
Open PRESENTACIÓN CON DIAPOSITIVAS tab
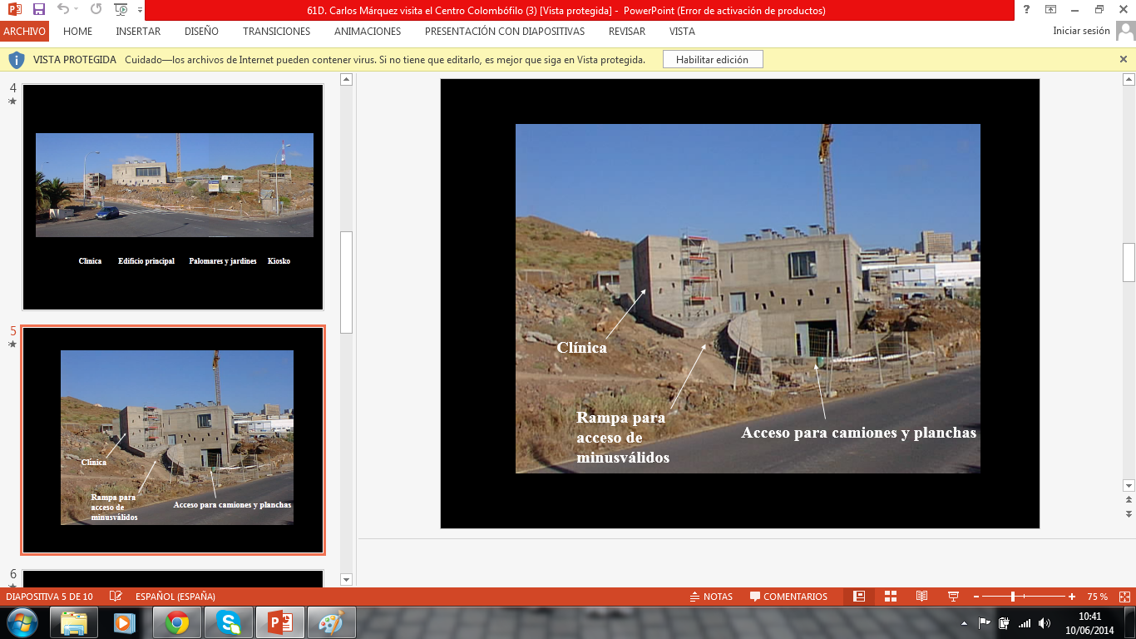click(504, 32)
